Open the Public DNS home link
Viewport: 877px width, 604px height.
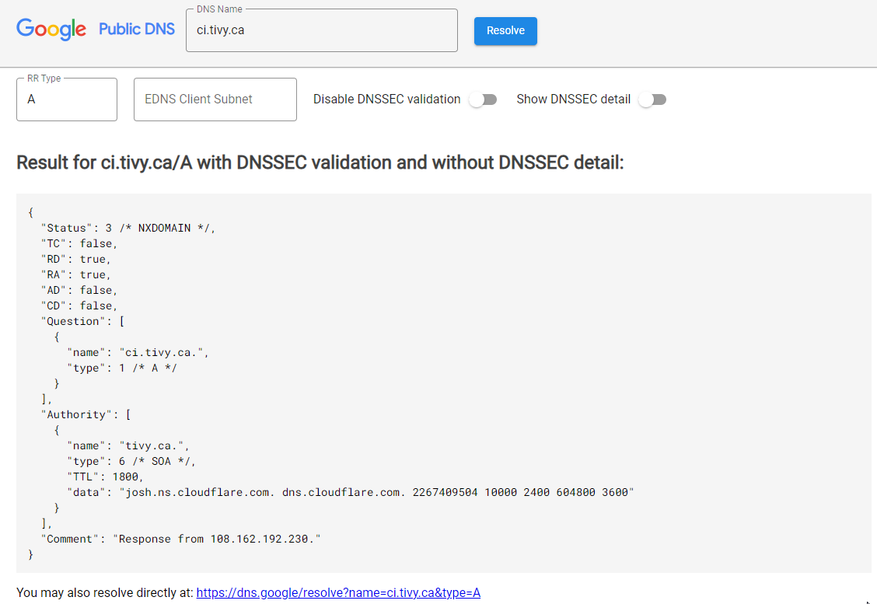coord(137,29)
